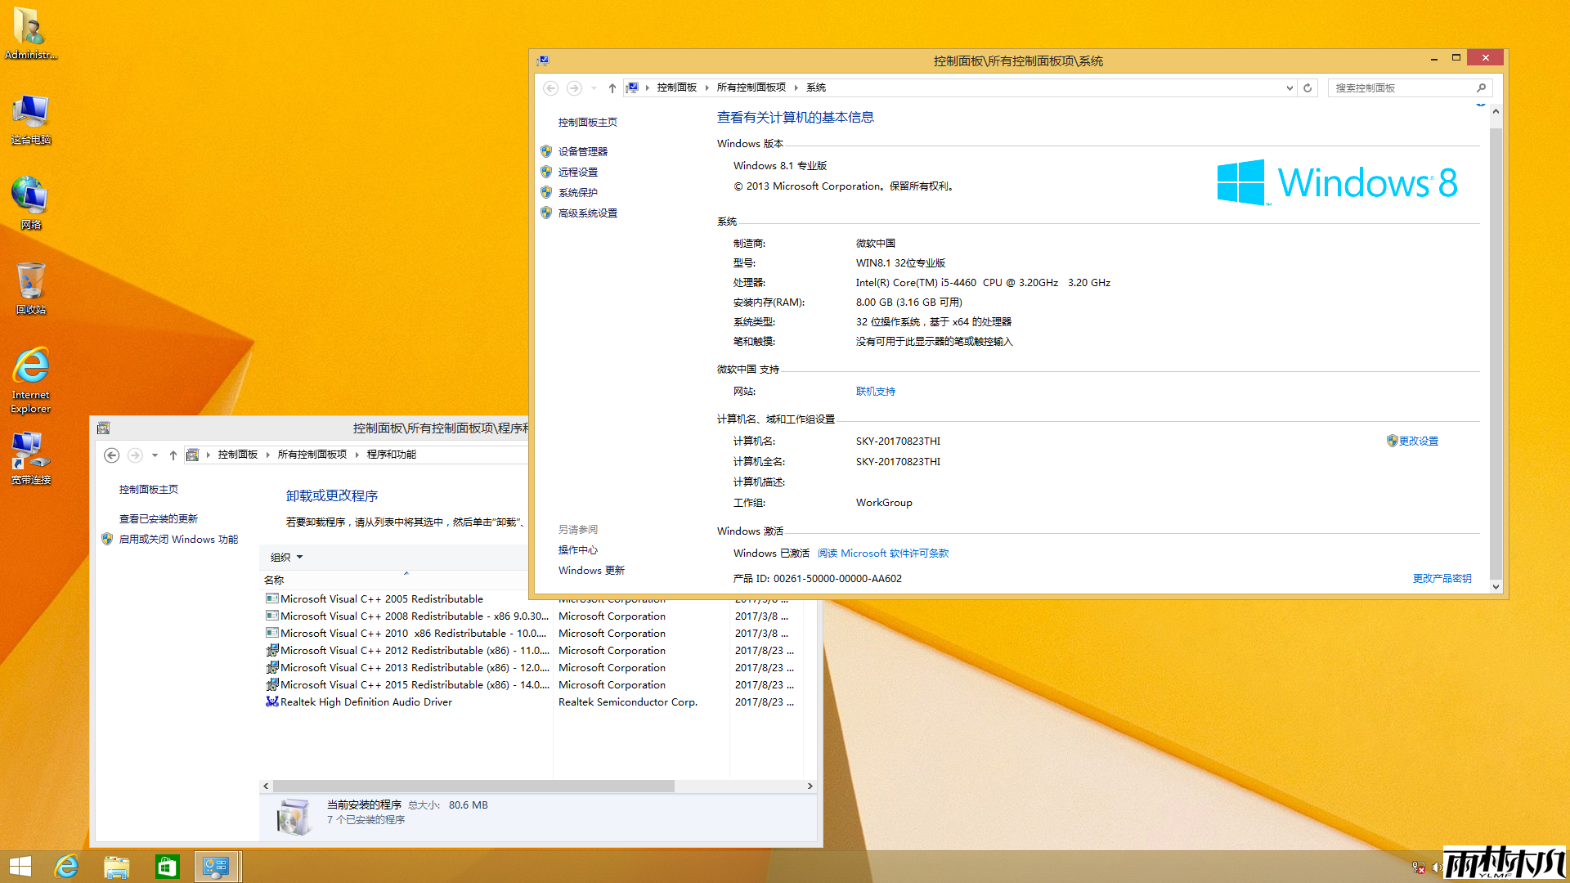
Task: Click All Control Panel Items breadcrumb in Programs window
Action: [312, 455]
